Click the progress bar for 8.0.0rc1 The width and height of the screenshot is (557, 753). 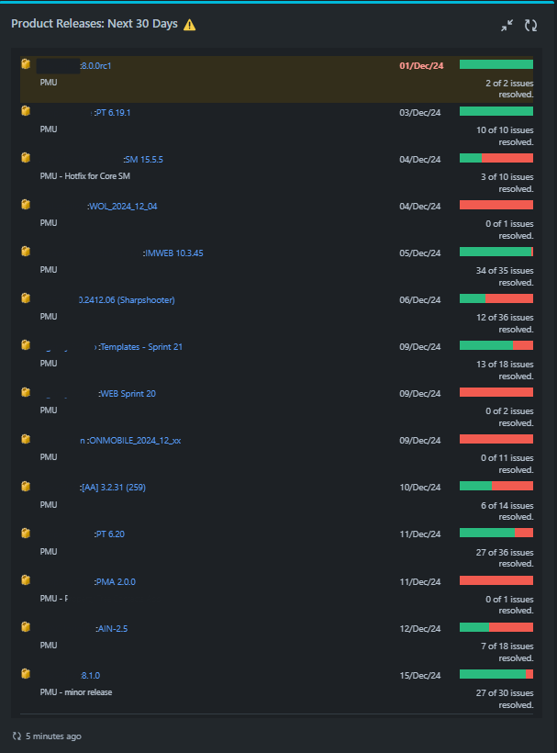click(496, 64)
